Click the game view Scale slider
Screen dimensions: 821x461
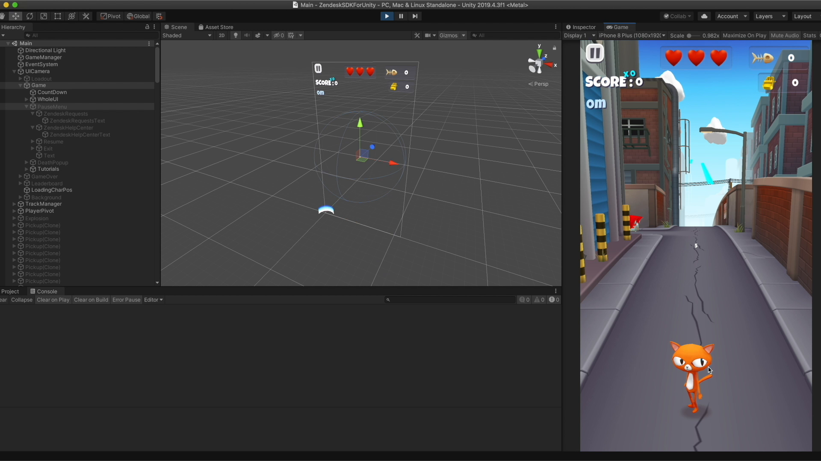coord(693,35)
